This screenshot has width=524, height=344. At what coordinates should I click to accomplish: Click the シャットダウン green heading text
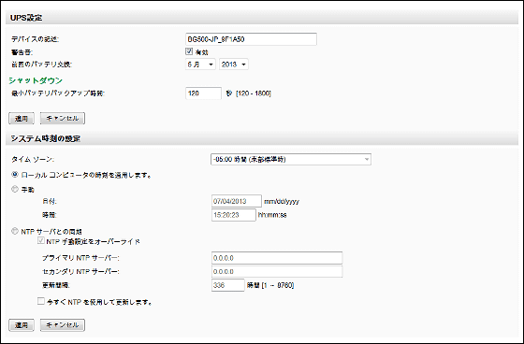[x=36, y=80]
